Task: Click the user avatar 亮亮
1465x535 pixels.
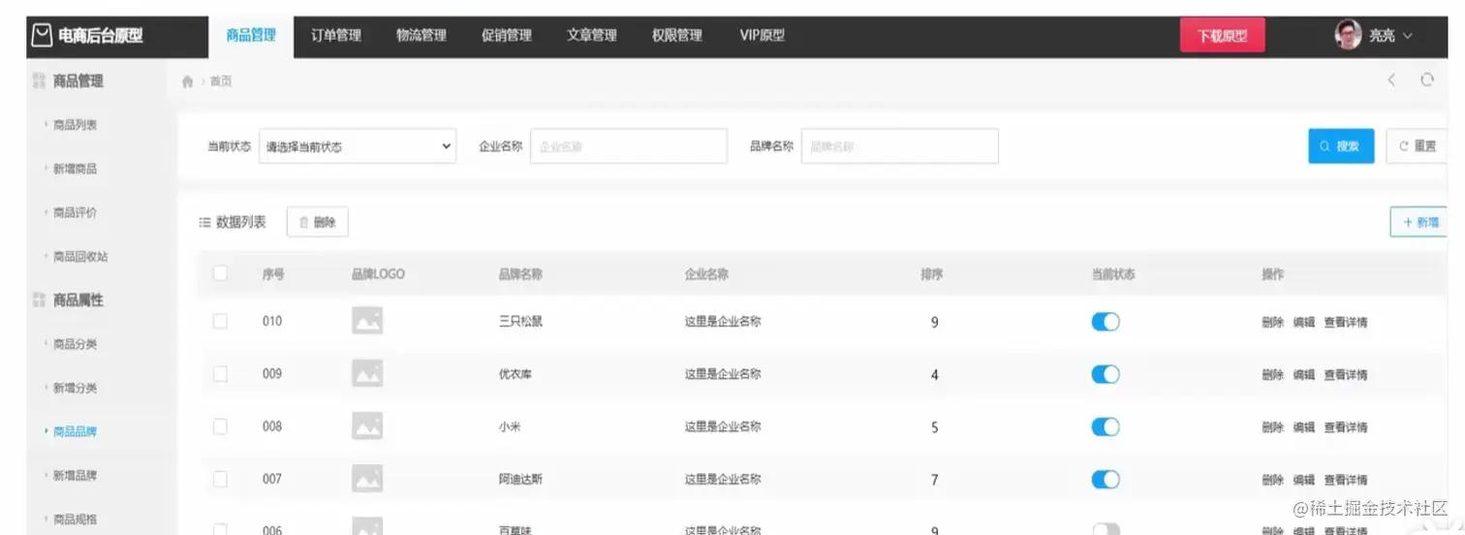Action: pyautogui.click(x=1348, y=36)
